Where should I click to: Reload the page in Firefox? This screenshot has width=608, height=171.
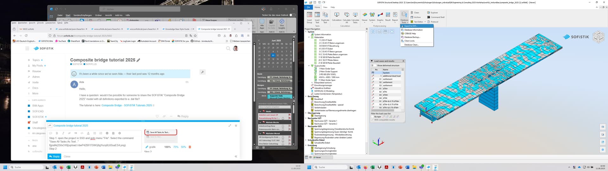point(26,36)
